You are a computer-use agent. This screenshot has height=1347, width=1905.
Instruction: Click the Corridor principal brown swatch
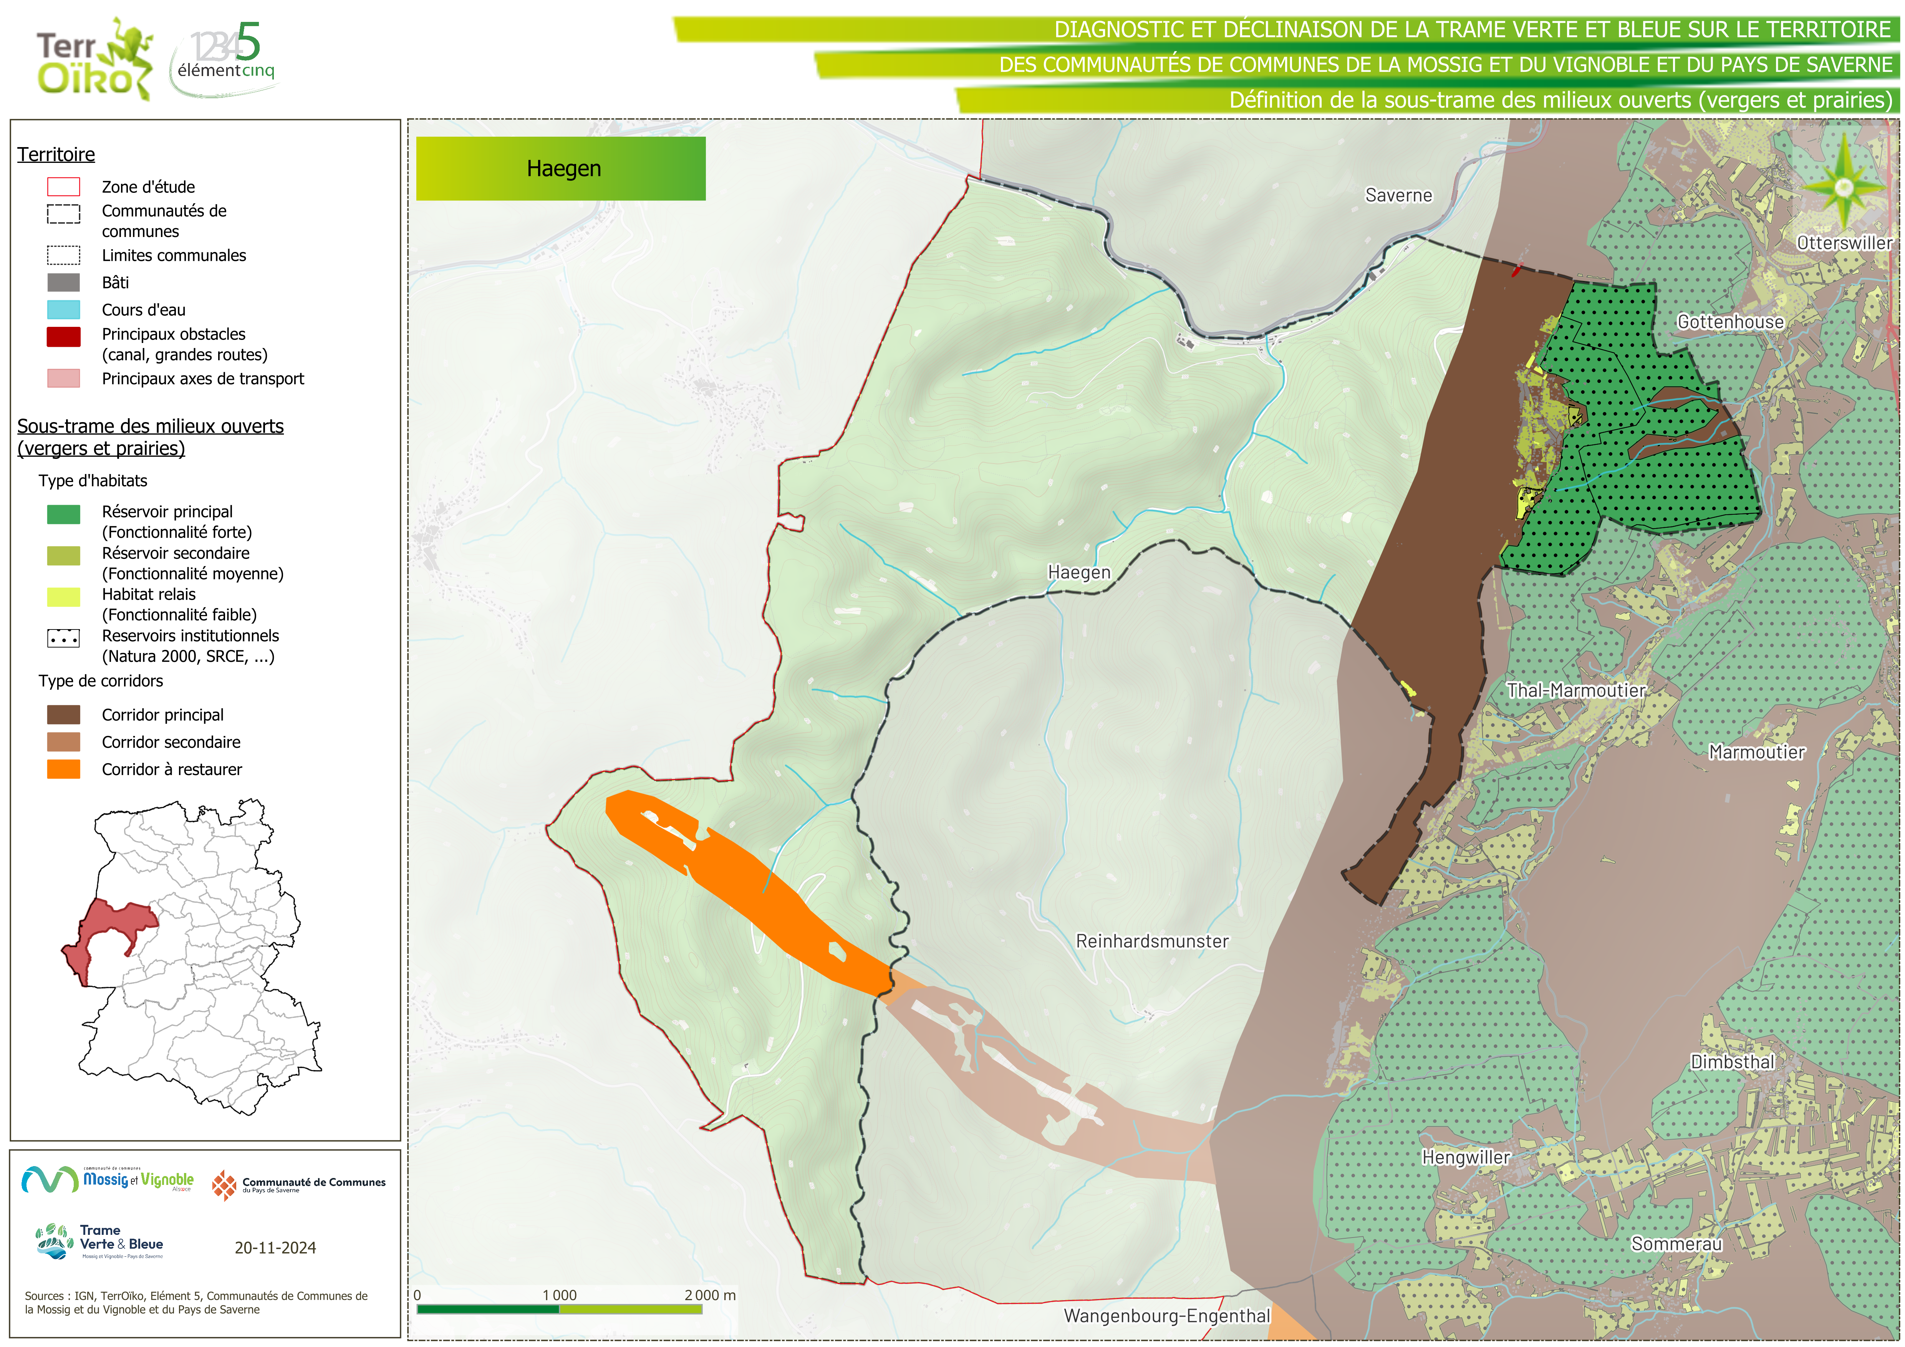(64, 714)
